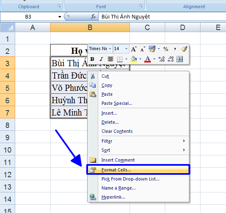Select column D header
The image size is (226, 213).
pyautogui.click(x=182, y=28)
